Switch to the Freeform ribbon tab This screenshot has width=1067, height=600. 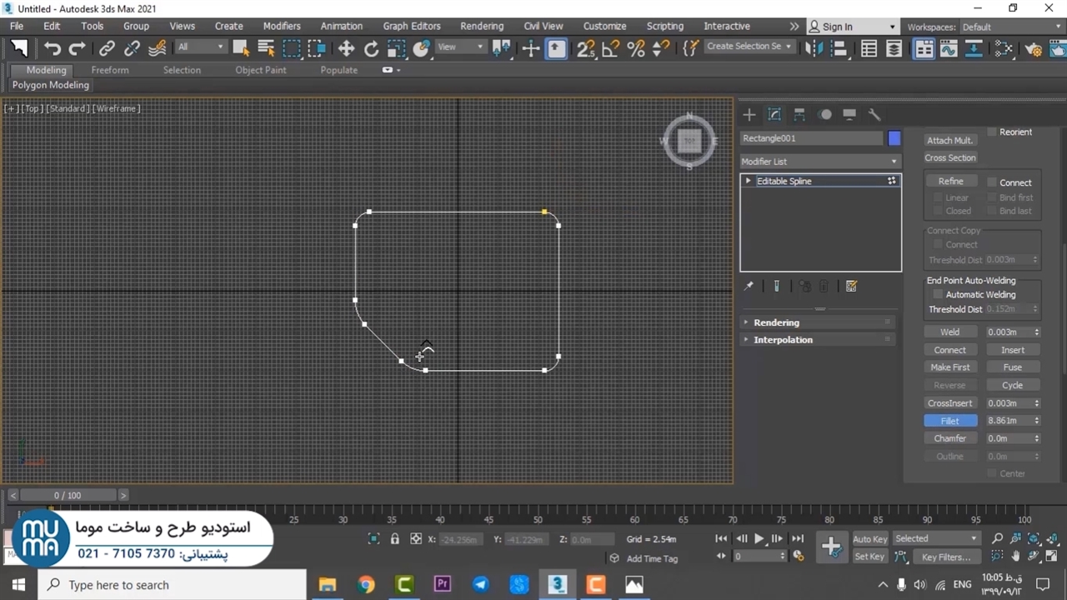click(x=110, y=70)
